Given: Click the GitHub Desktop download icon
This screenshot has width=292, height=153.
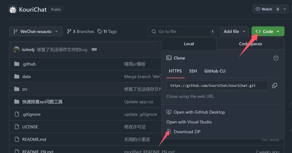Looking at the screenshot, I should click(169, 112).
